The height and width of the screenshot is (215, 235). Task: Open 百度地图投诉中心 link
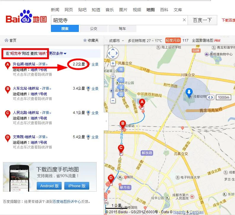coord(67,201)
